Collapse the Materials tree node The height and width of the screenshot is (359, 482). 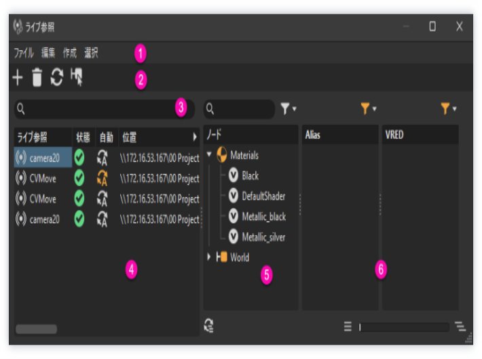point(209,154)
